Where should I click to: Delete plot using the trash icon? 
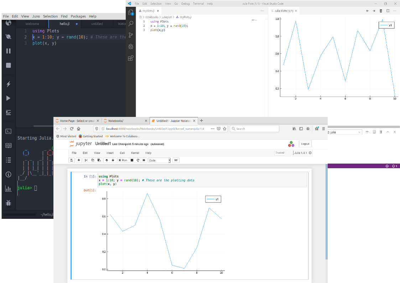(x=381, y=11)
